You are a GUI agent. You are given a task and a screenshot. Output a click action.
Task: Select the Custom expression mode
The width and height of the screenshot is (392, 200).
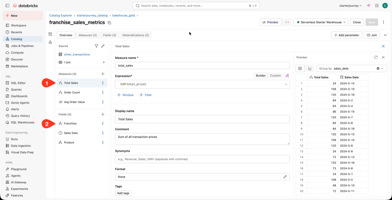click(275, 75)
